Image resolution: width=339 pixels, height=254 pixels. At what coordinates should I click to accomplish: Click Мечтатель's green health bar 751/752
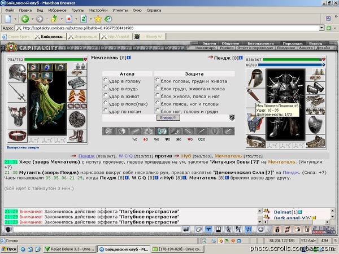(x=54, y=59)
